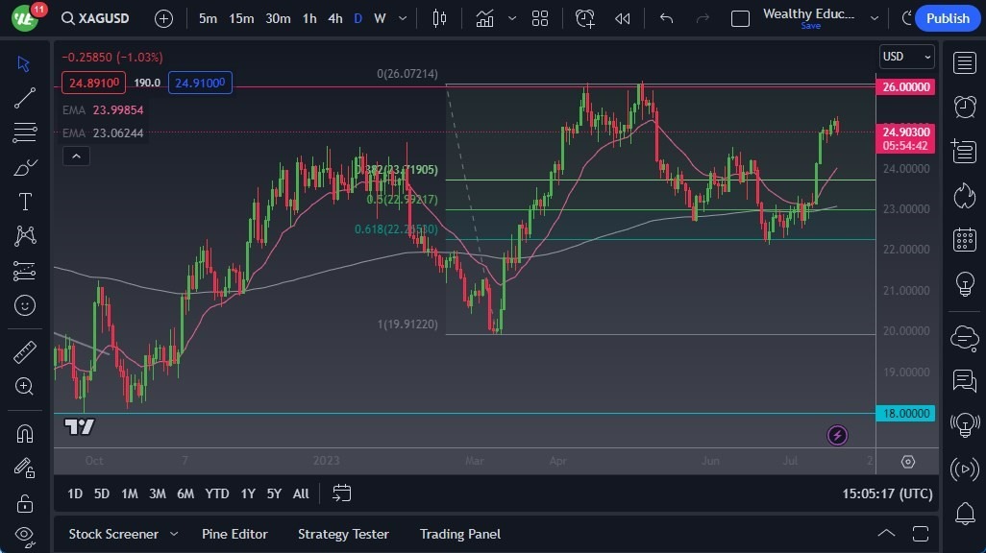Toggle the purple lightning quick-trade button
This screenshot has width=986, height=553.
pos(836,434)
